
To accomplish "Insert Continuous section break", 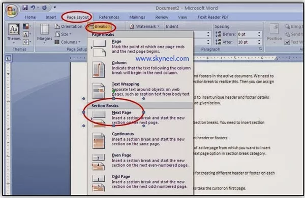I will coord(140,140).
